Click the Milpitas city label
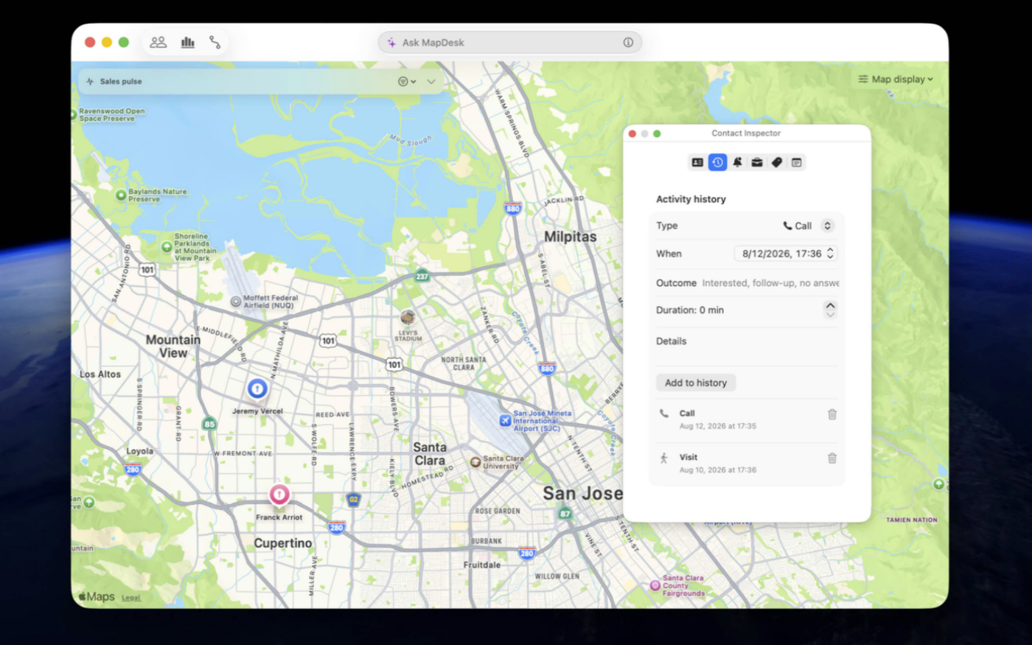The image size is (1032, 645). point(571,237)
